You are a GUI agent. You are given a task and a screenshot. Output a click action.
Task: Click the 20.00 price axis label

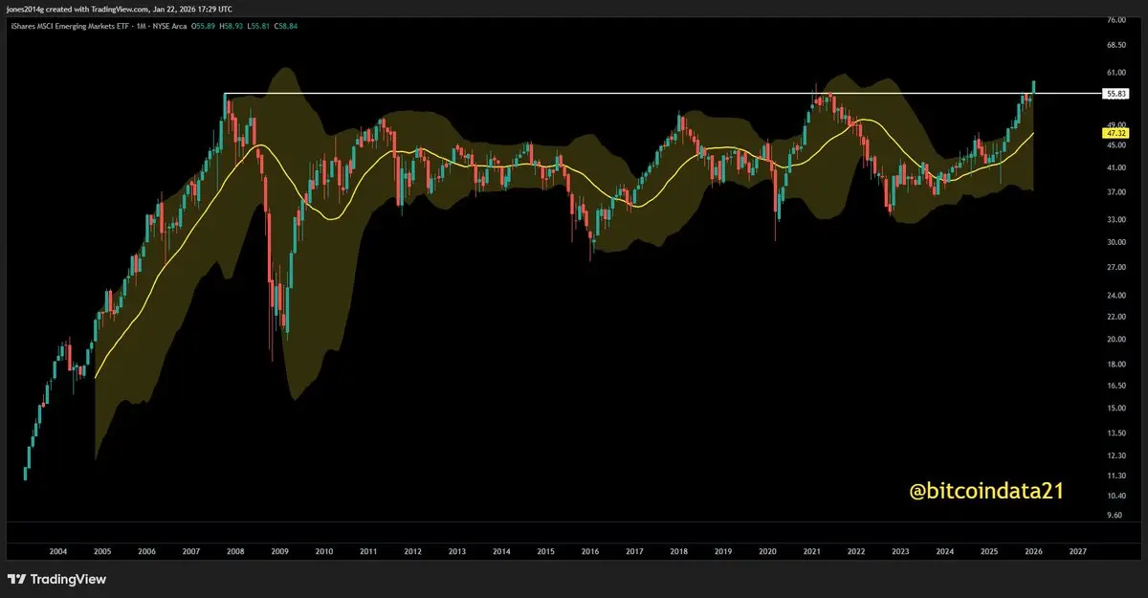[x=1115, y=339]
